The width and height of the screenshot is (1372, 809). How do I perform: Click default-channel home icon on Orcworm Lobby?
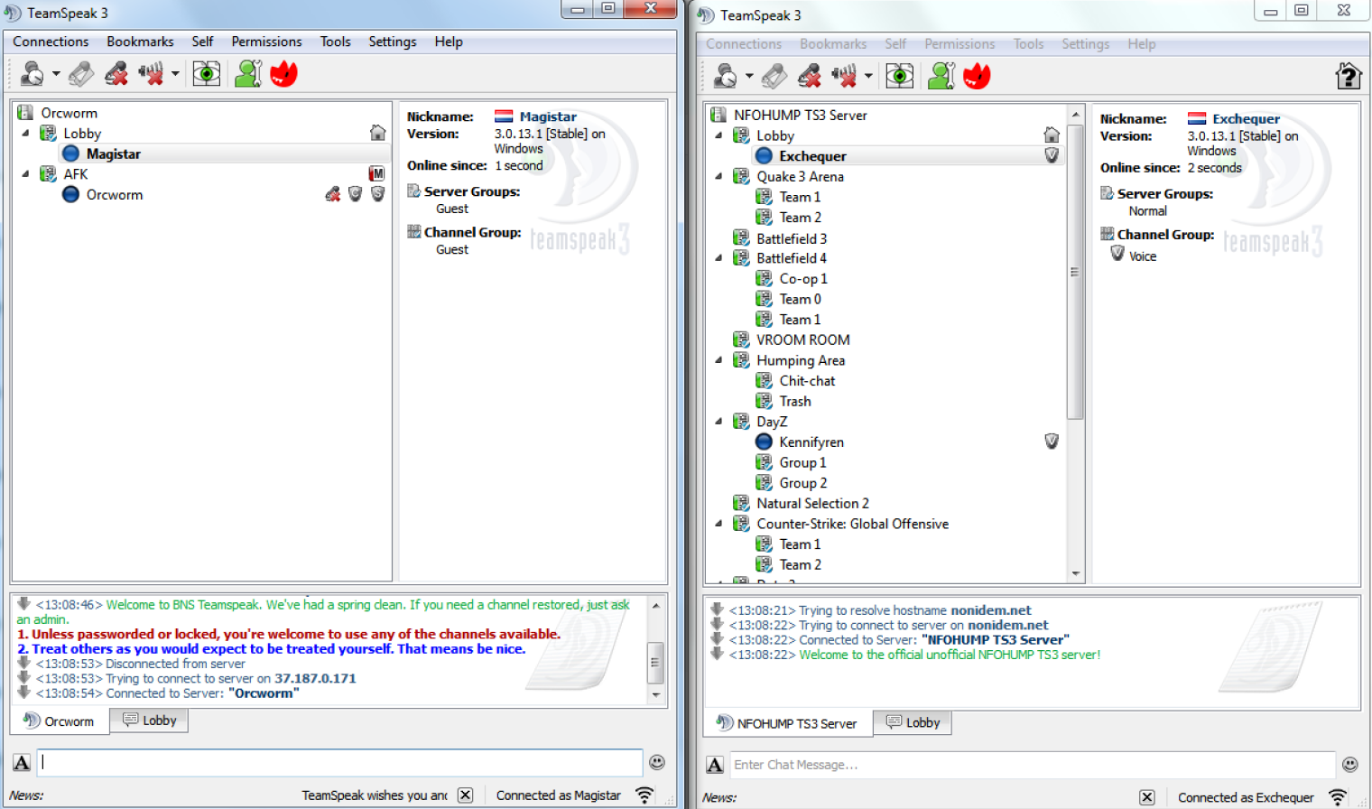pyautogui.click(x=377, y=133)
